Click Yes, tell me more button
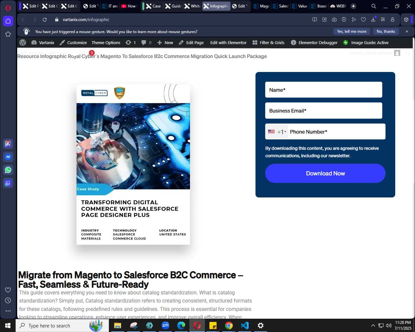The width and height of the screenshot is (415, 332). (x=352, y=31)
